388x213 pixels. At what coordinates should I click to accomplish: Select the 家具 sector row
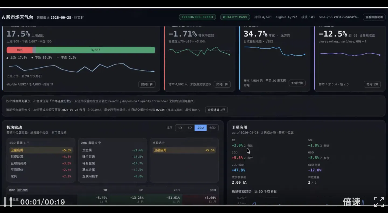coord(41,176)
